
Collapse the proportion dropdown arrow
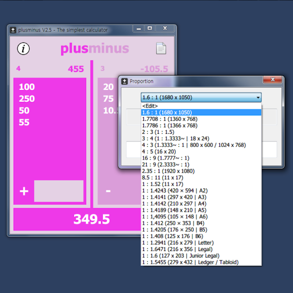(258, 98)
